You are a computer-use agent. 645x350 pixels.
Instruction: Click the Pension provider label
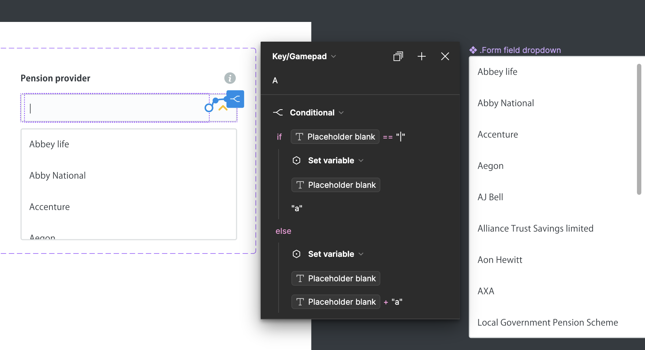tap(55, 78)
